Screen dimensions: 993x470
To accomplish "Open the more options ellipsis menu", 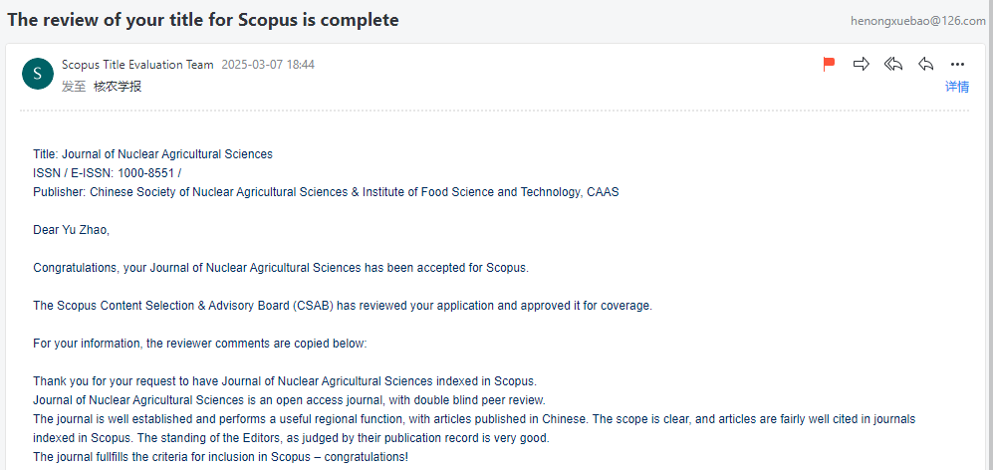I will (x=957, y=64).
